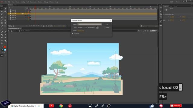Open the Edit Symbols icon above stage
Viewport: 193px width, 108px height.
point(142,31)
